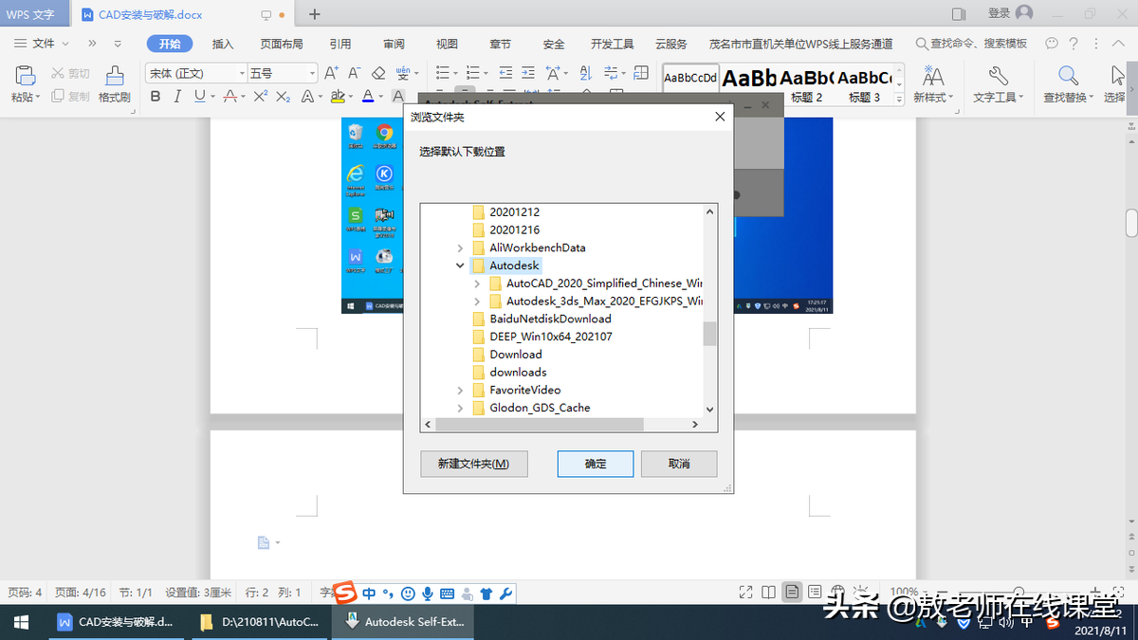1138x640 pixels.
Task: Expand the Glodon_GDS_Cache folder
Action: pyautogui.click(x=460, y=408)
